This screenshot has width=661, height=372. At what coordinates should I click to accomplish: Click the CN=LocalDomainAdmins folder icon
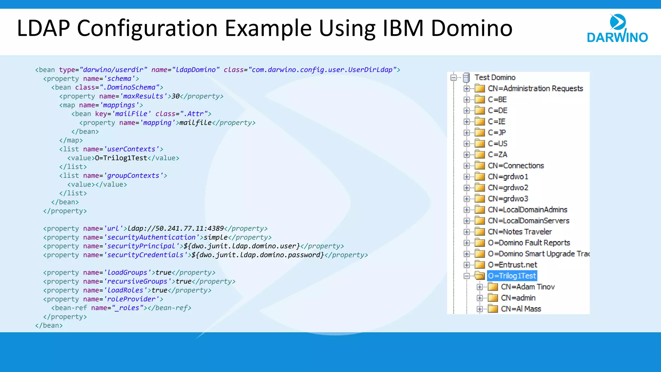point(480,210)
